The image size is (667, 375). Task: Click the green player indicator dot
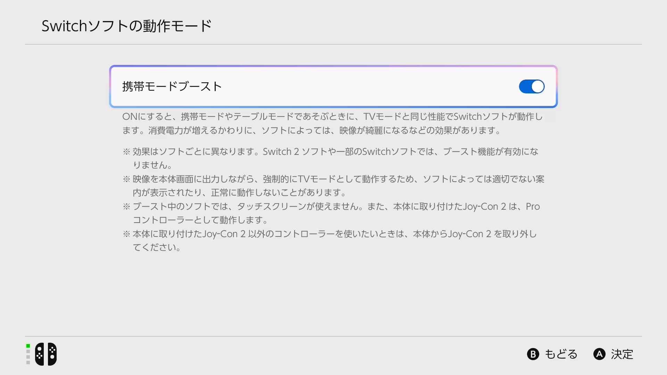click(x=28, y=346)
